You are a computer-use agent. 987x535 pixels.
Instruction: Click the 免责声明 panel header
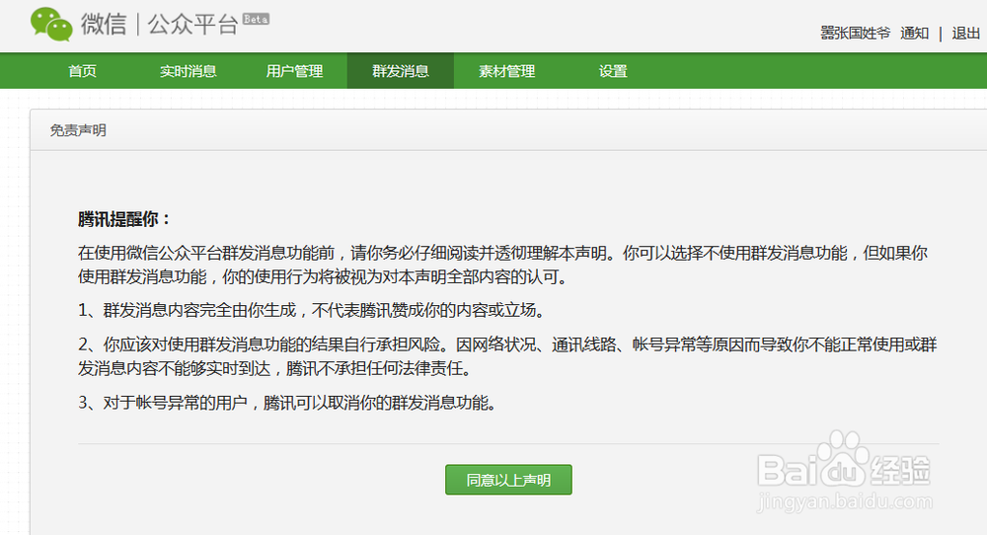pyautogui.click(x=78, y=130)
